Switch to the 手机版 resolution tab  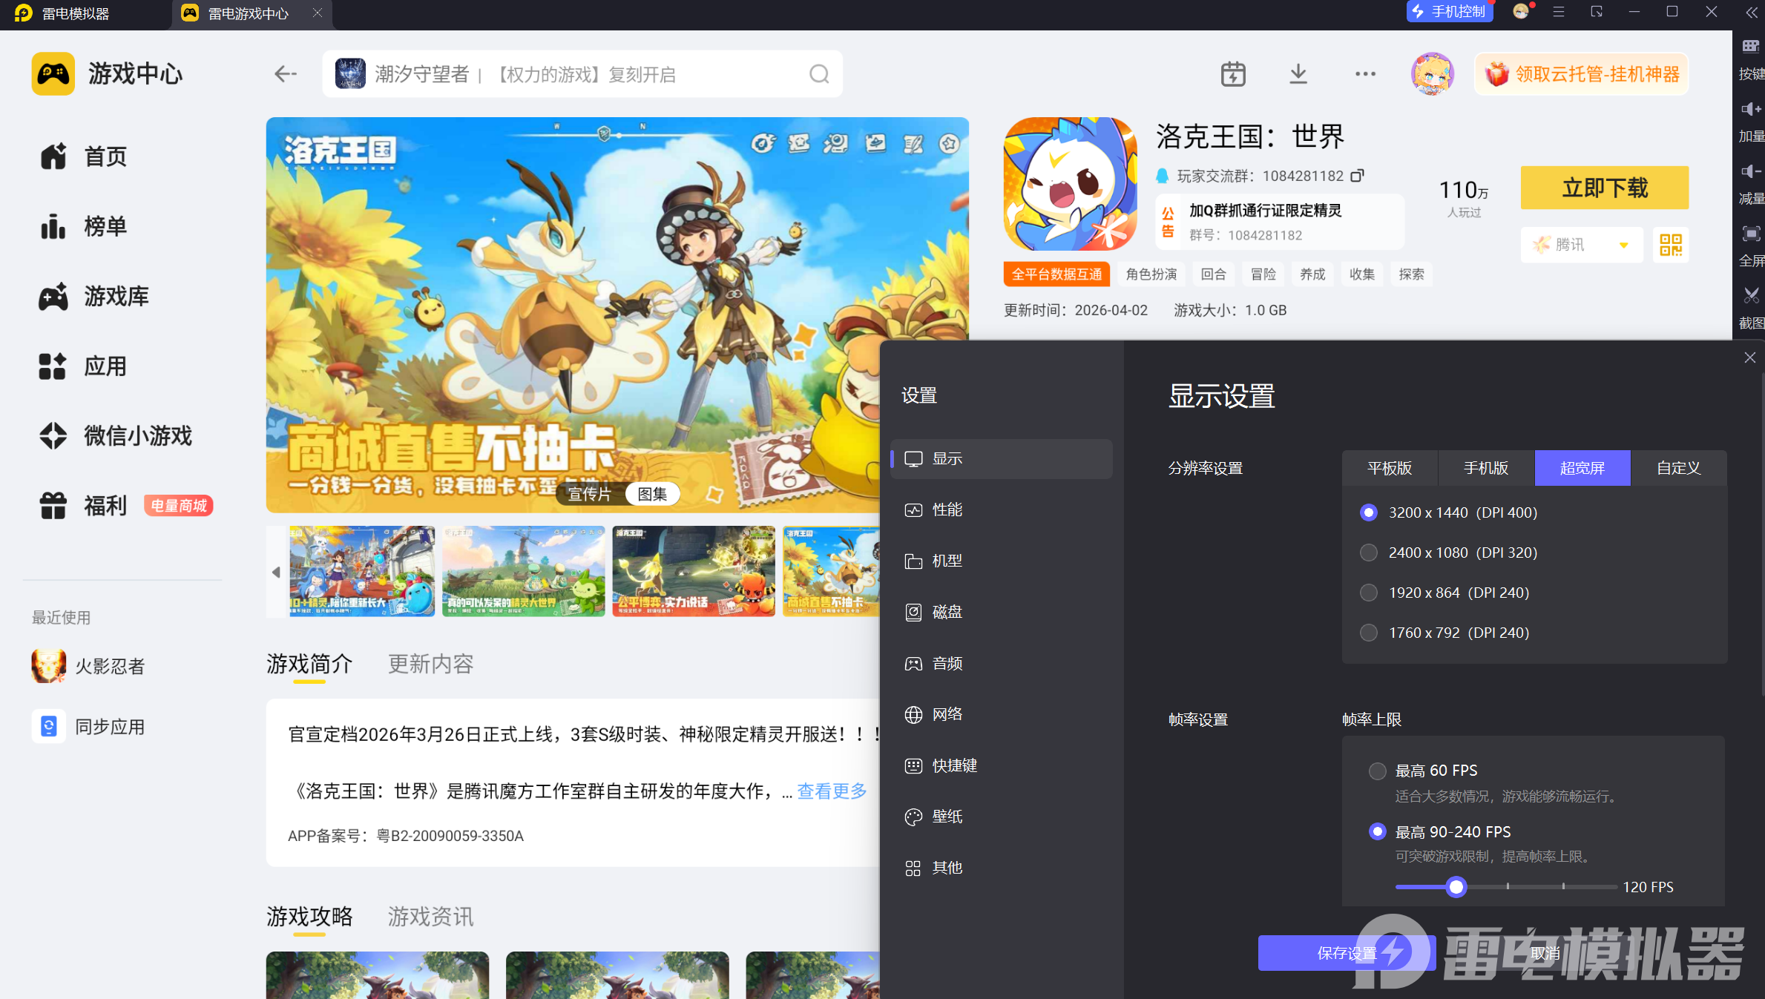[x=1486, y=468]
